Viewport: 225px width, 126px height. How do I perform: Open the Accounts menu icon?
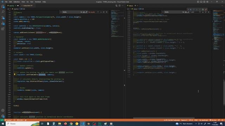(3, 111)
